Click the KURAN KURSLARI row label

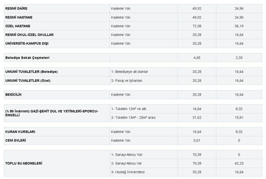click(20, 132)
